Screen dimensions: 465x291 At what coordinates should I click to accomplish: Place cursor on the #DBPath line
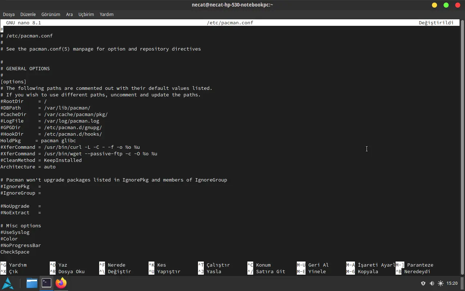click(x=45, y=108)
